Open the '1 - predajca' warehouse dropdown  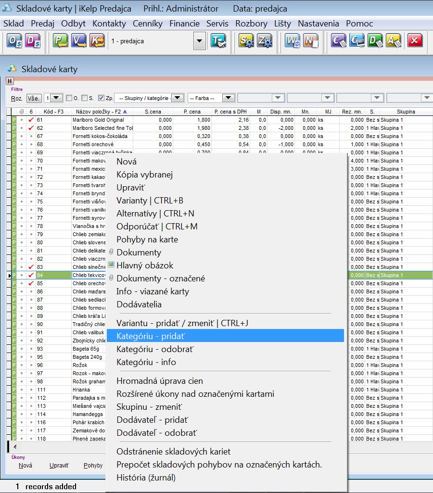point(200,41)
